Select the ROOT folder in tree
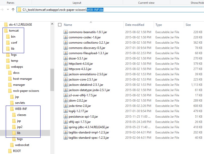This screenshot has height=154, width=204. pyautogui.click(x=17, y=151)
